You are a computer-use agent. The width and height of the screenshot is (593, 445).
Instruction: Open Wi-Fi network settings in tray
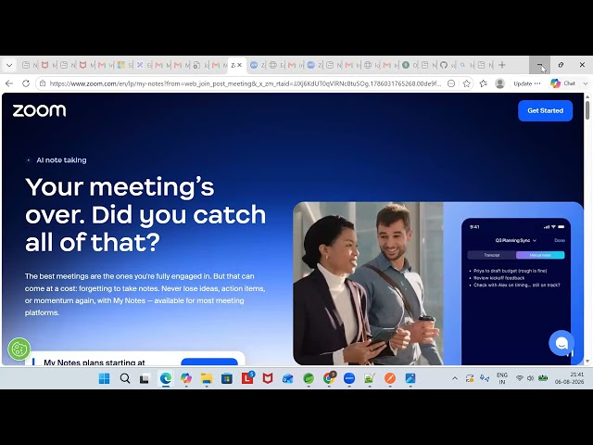[520, 378]
